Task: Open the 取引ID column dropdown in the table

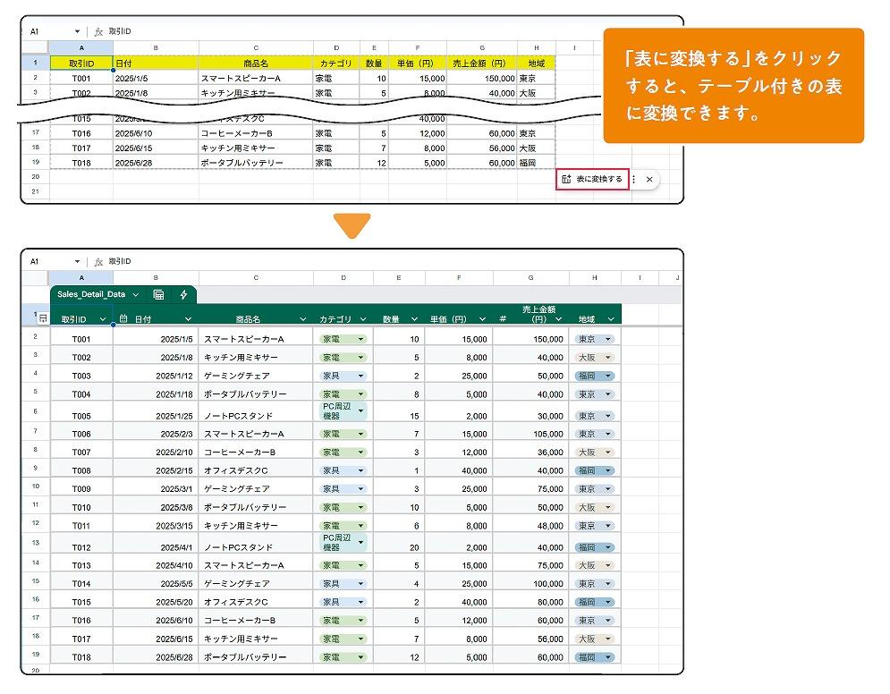Action: click(103, 319)
